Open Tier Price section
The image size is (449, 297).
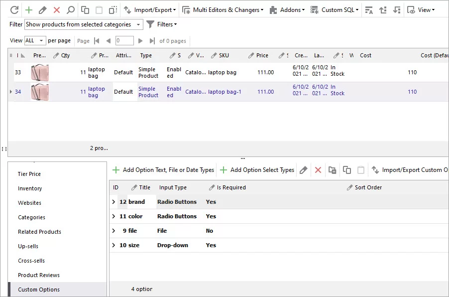coord(29,174)
